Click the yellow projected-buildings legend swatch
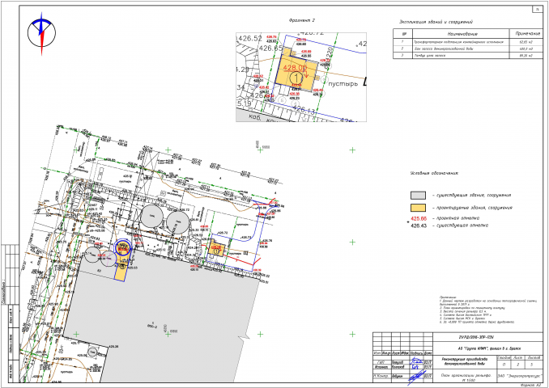The height and width of the screenshot is (388, 549). [x=418, y=208]
